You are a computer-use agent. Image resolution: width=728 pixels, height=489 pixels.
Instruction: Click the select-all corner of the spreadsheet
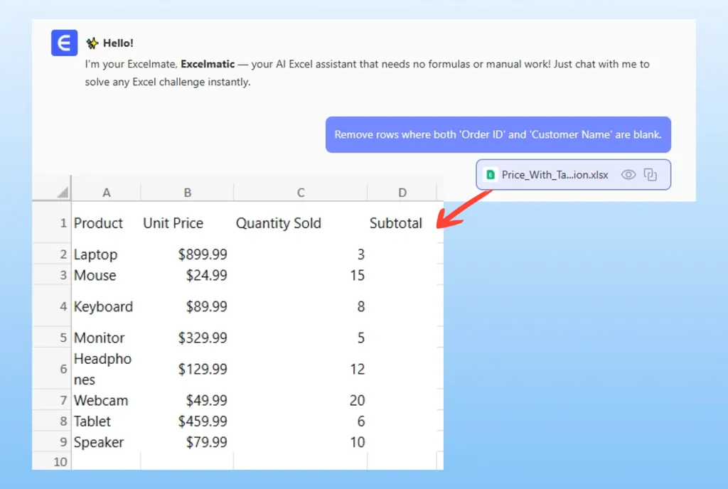pos(63,193)
